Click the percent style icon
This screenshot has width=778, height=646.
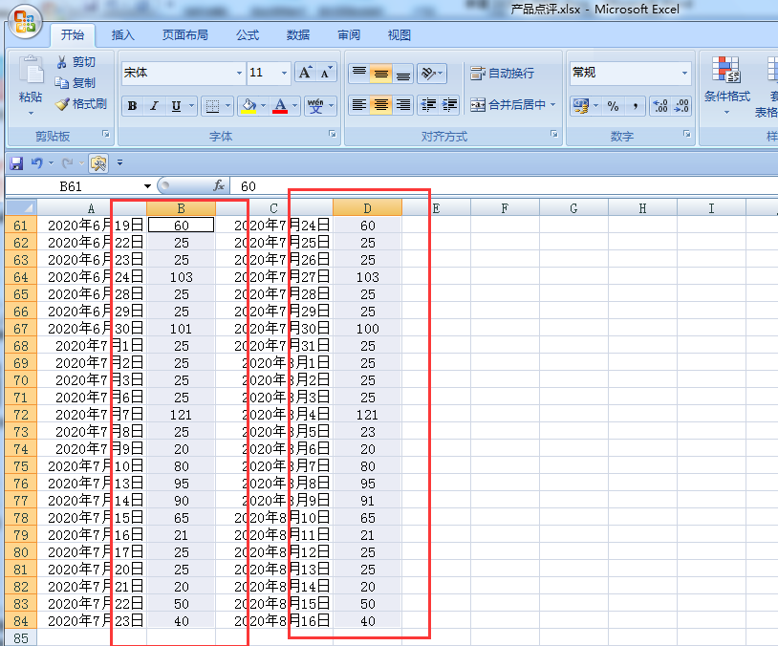point(614,106)
